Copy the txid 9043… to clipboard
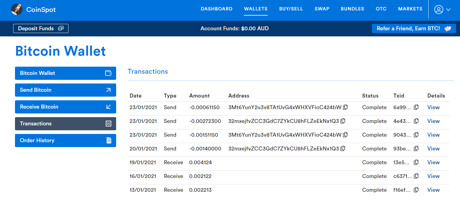The image size is (460, 200). coord(416,135)
